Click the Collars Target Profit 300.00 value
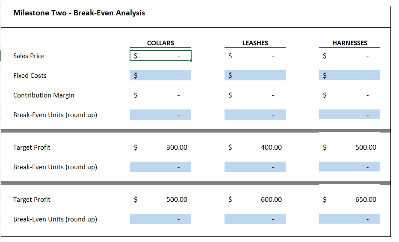399x242 pixels. (177, 148)
